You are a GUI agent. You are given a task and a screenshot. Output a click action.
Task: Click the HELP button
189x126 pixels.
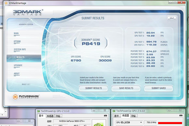172,18
